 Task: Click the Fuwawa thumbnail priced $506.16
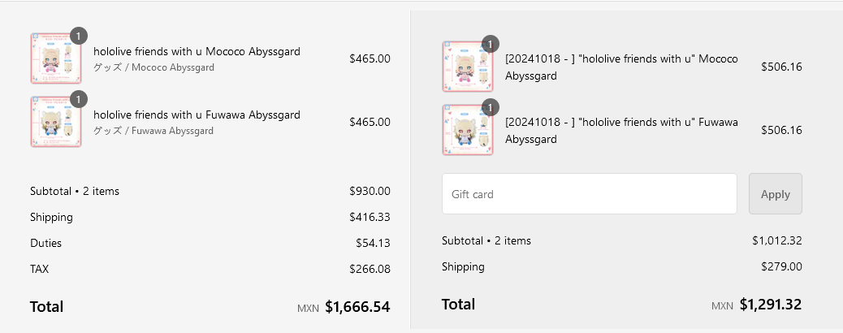(467, 130)
